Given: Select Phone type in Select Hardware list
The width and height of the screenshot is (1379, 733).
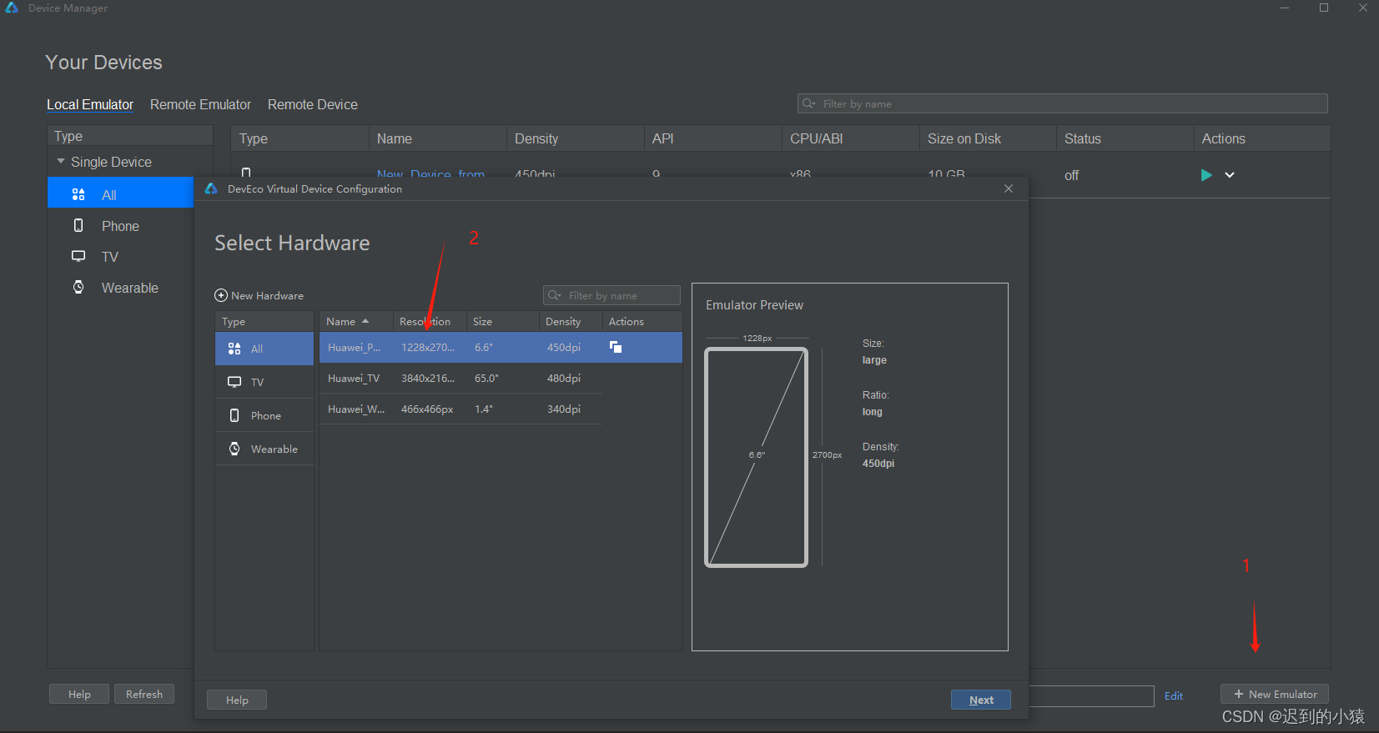Looking at the screenshot, I should (x=264, y=415).
